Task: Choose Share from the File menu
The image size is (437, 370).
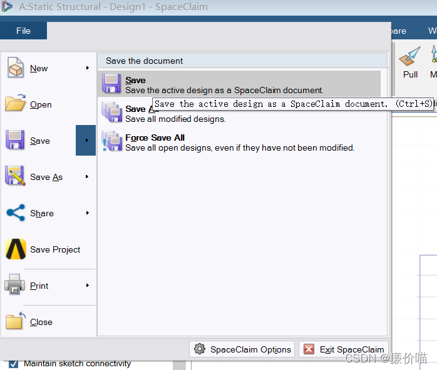Action: click(x=48, y=213)
